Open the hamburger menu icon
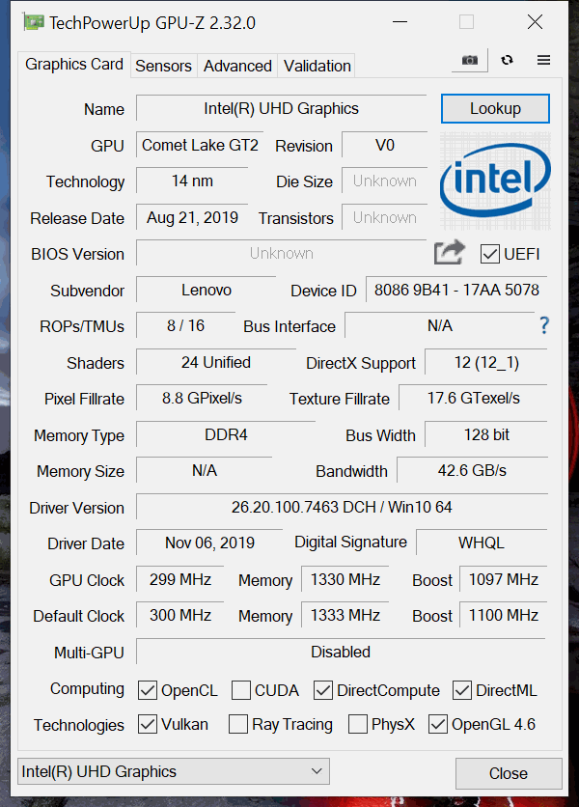The image size is (579, 807). (x=543, y=60)
